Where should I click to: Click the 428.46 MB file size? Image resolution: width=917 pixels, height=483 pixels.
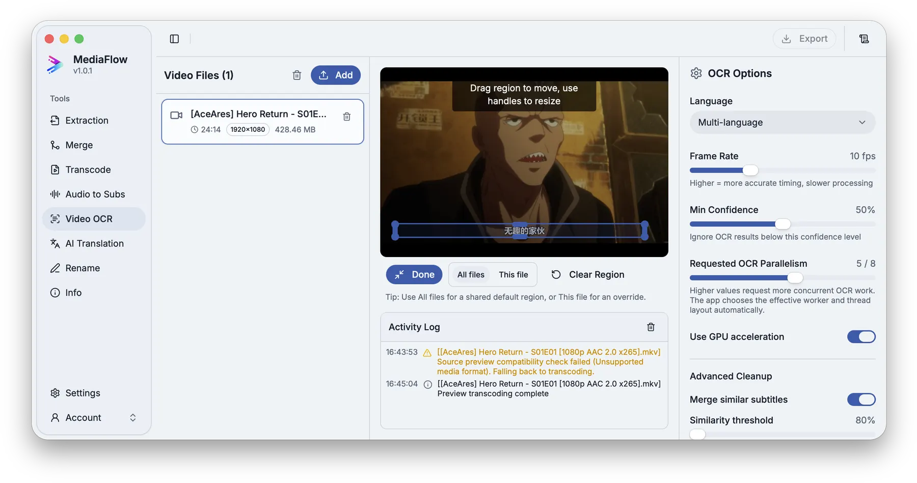point(295,130)
